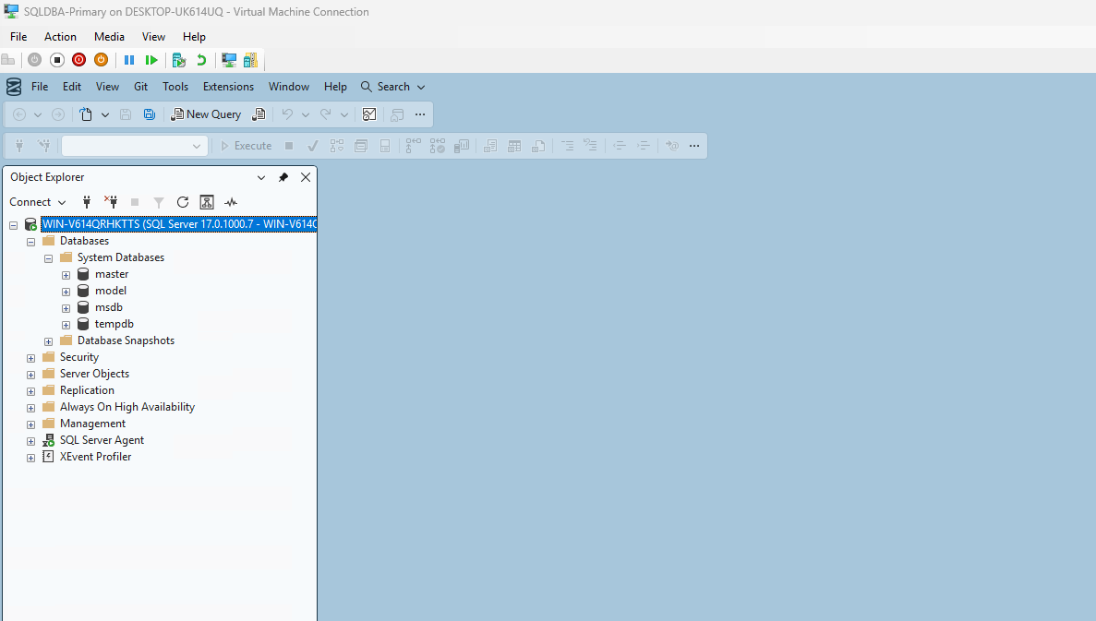Open the Window menu
1096x621 pixels.
point(289,87)
